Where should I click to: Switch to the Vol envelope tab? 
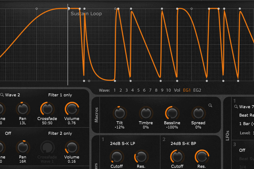[x=177, y=90]
